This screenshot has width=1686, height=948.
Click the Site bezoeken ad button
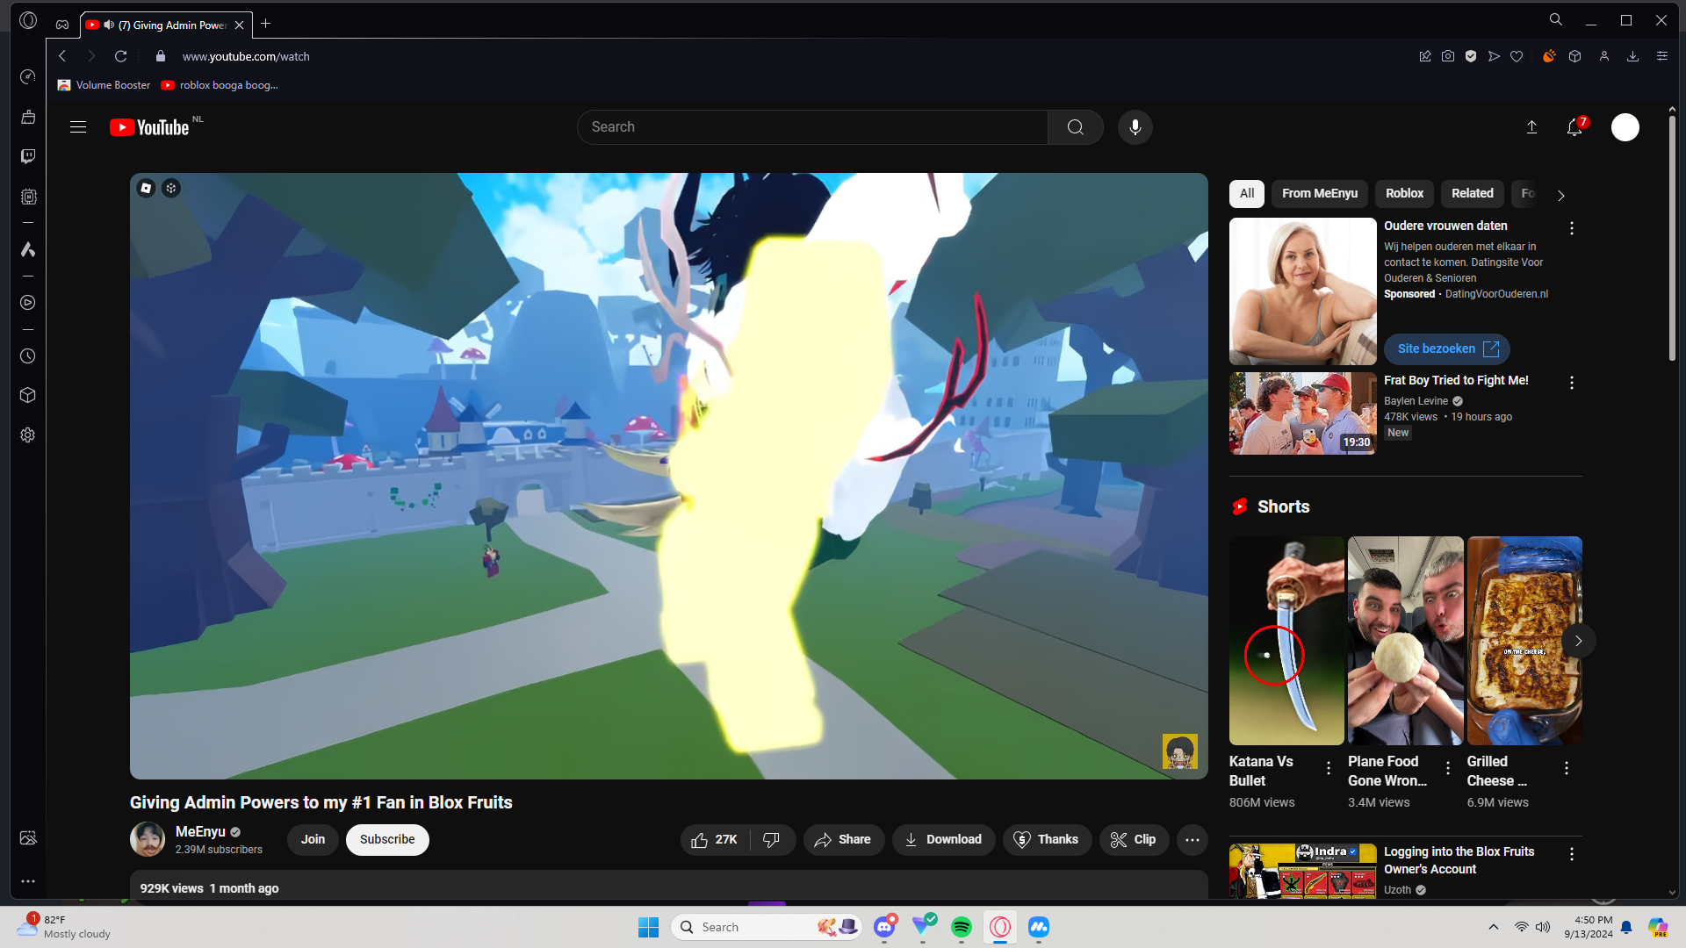(1447, 349)
